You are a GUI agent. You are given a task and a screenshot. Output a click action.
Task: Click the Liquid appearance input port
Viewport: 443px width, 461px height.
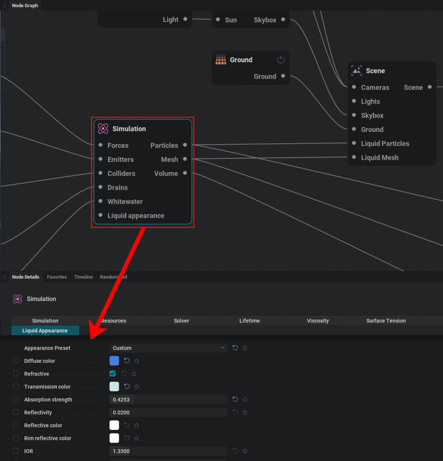[x=100, y=215]
